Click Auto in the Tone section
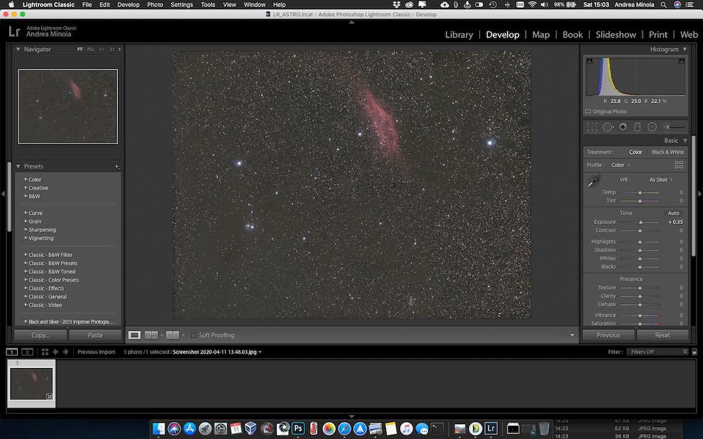The width and height of the screenshot is (703, 439). tap(673, 212)
